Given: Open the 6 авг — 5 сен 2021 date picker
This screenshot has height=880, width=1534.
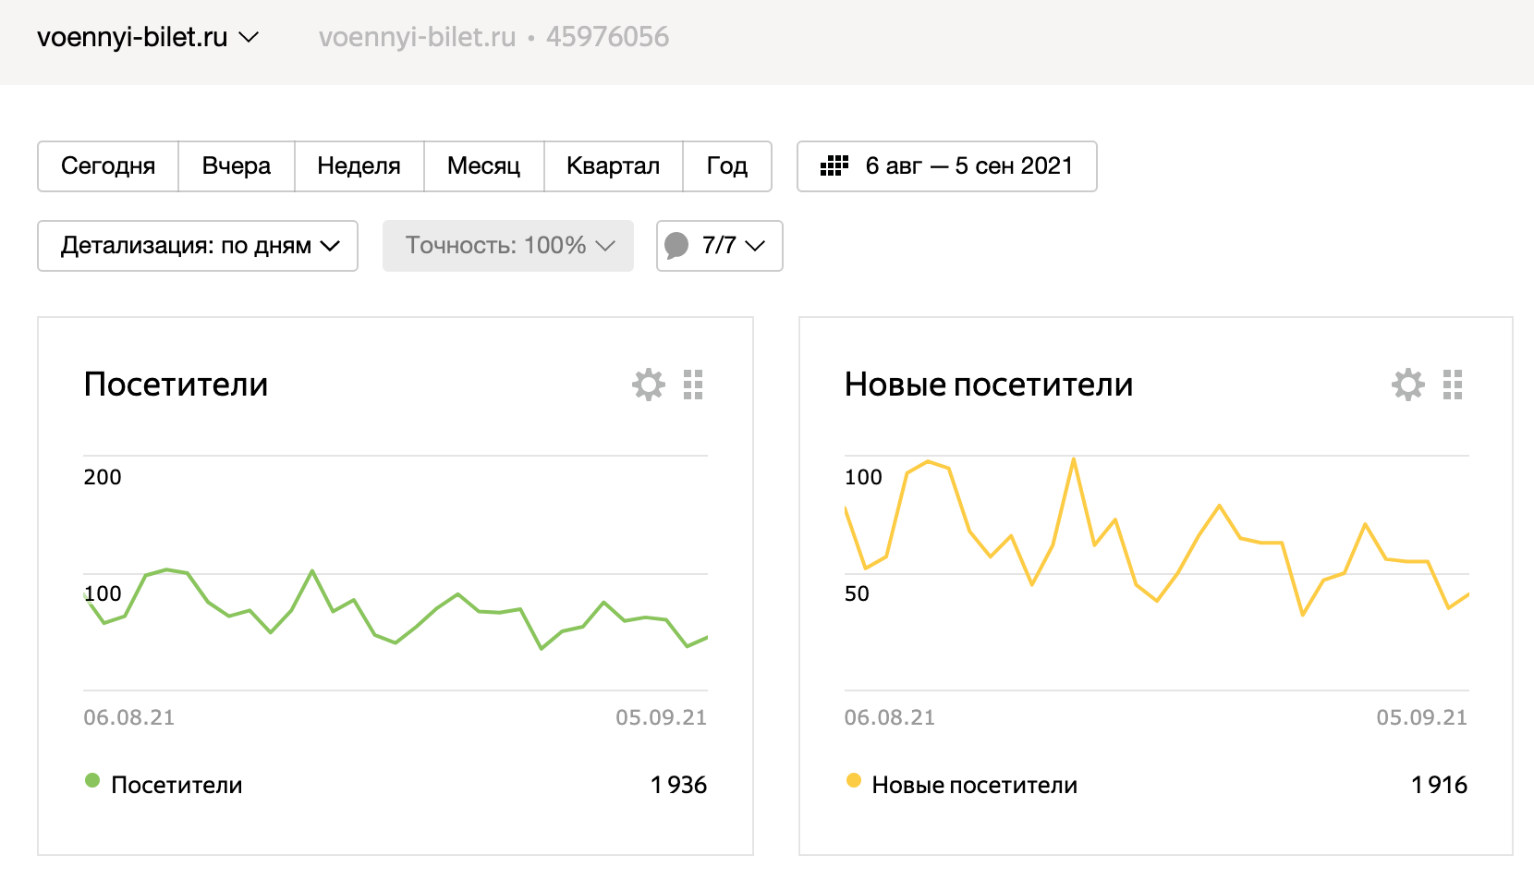Looking at the screenshot, I should 968,166.
